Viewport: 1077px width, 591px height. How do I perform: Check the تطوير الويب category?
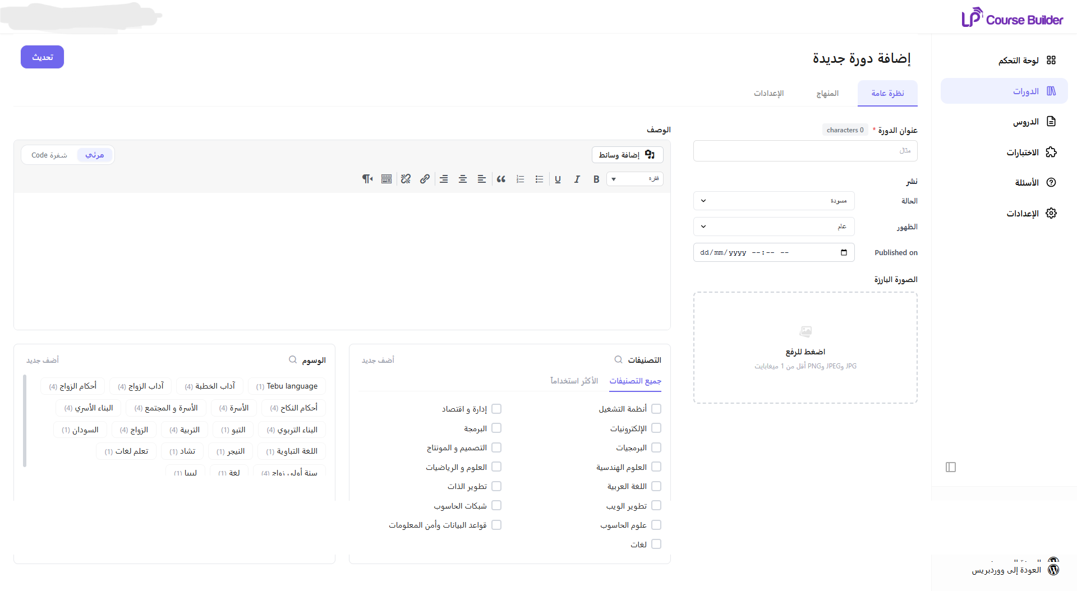[656, 505]
